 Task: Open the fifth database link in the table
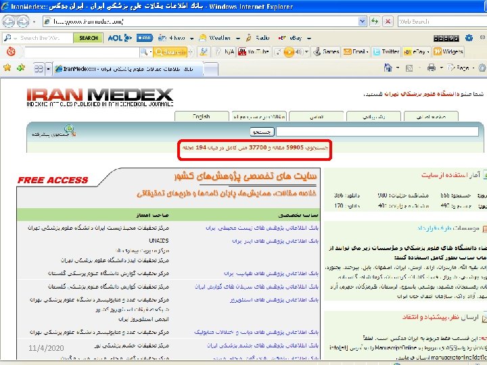pos(274,300)
